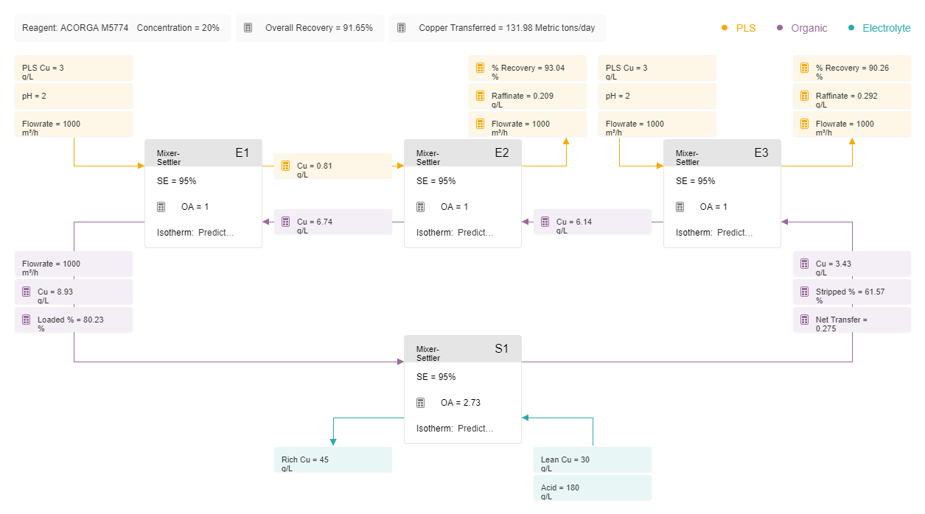Open the E3 Isotherm selection
Screen dimensions: 925x514
point(715,233)
